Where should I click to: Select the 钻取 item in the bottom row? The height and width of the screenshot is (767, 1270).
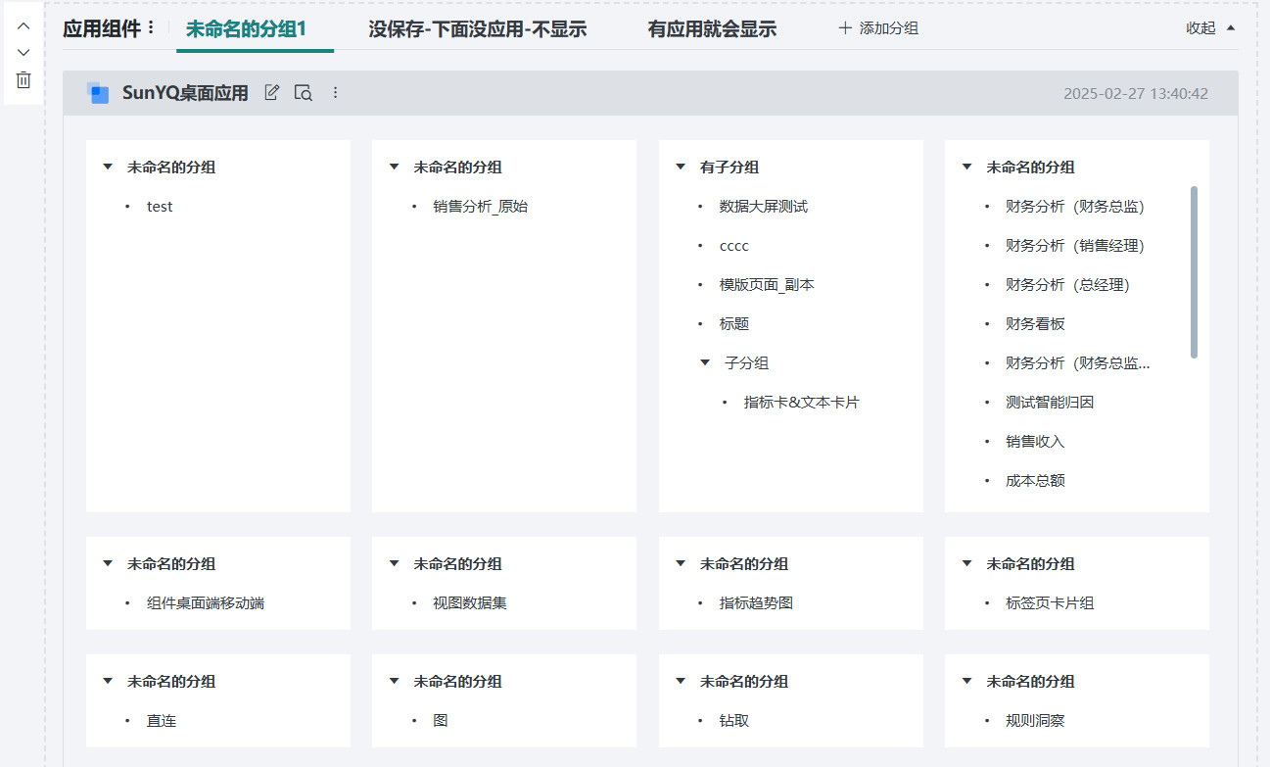(732, 720)
